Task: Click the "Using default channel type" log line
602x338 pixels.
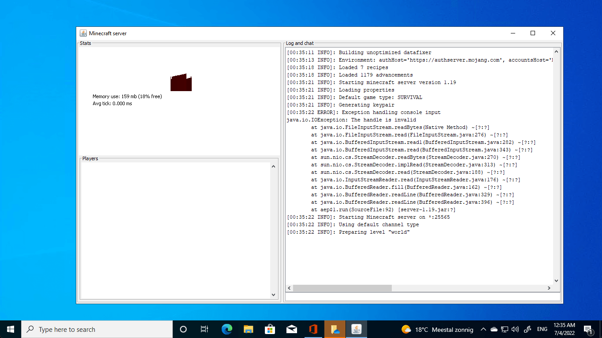Action: pos(353,224)
